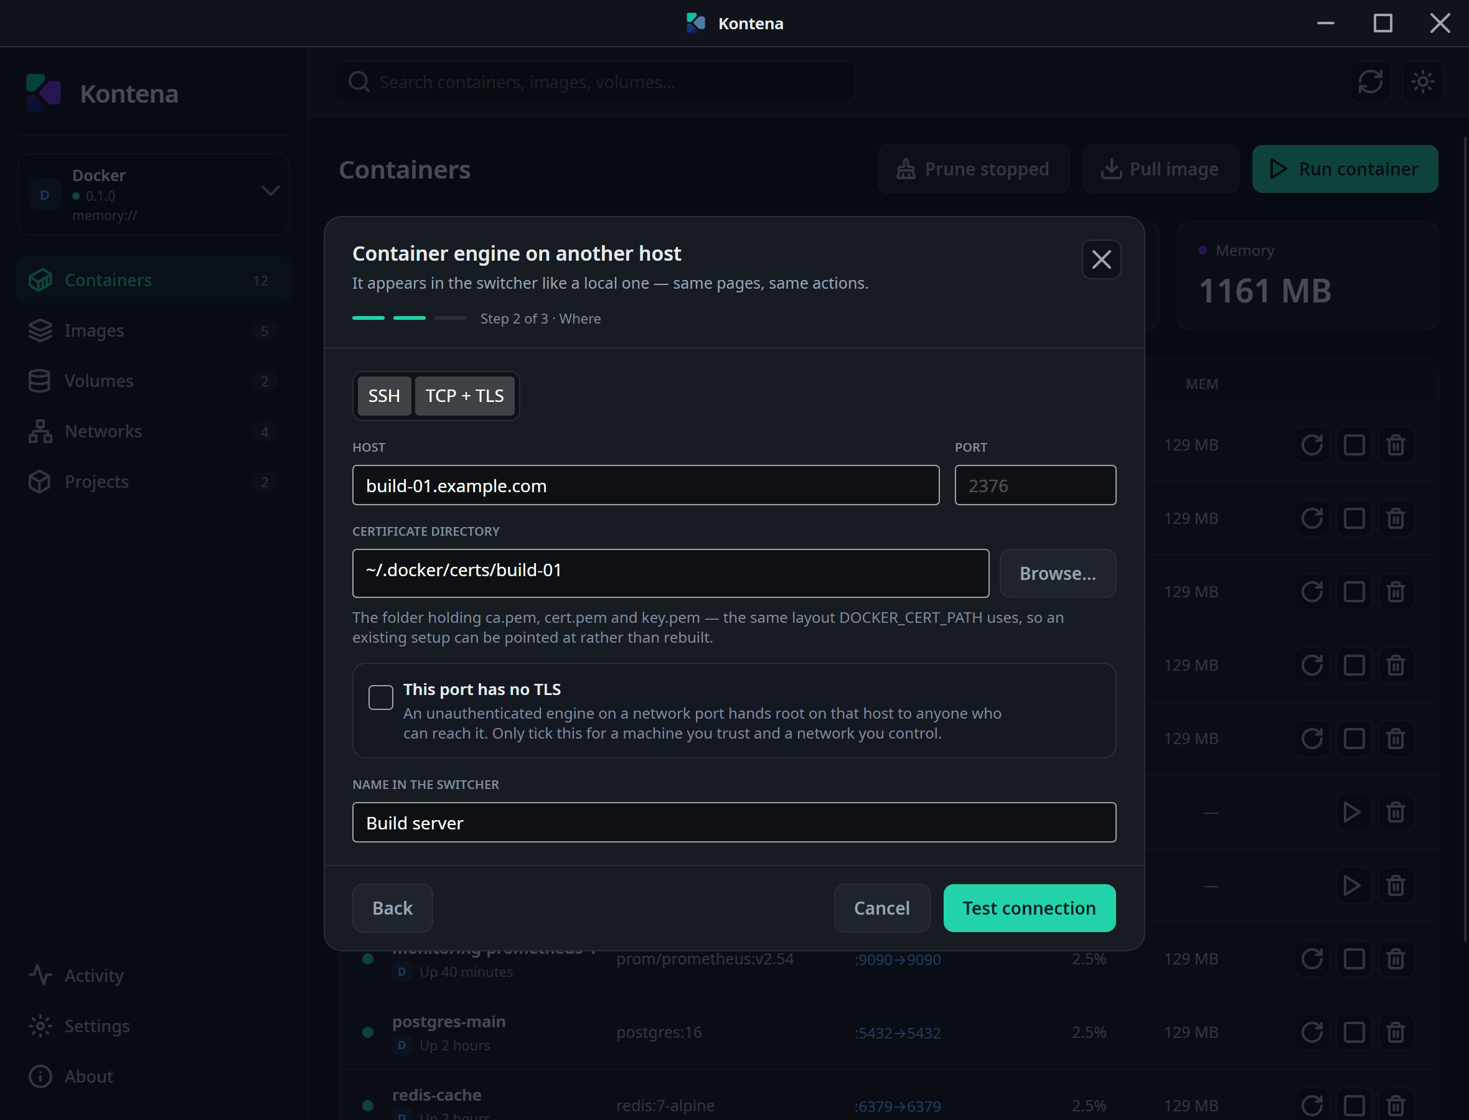Select the TCP + TLS tab
Screen dimensions: 1469x1120
click(x=465, y=396)
